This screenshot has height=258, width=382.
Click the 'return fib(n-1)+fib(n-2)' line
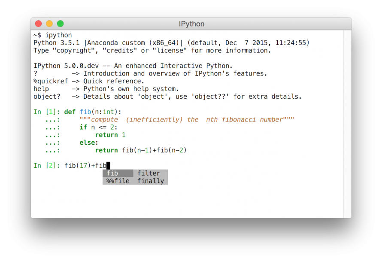[141, 150]
